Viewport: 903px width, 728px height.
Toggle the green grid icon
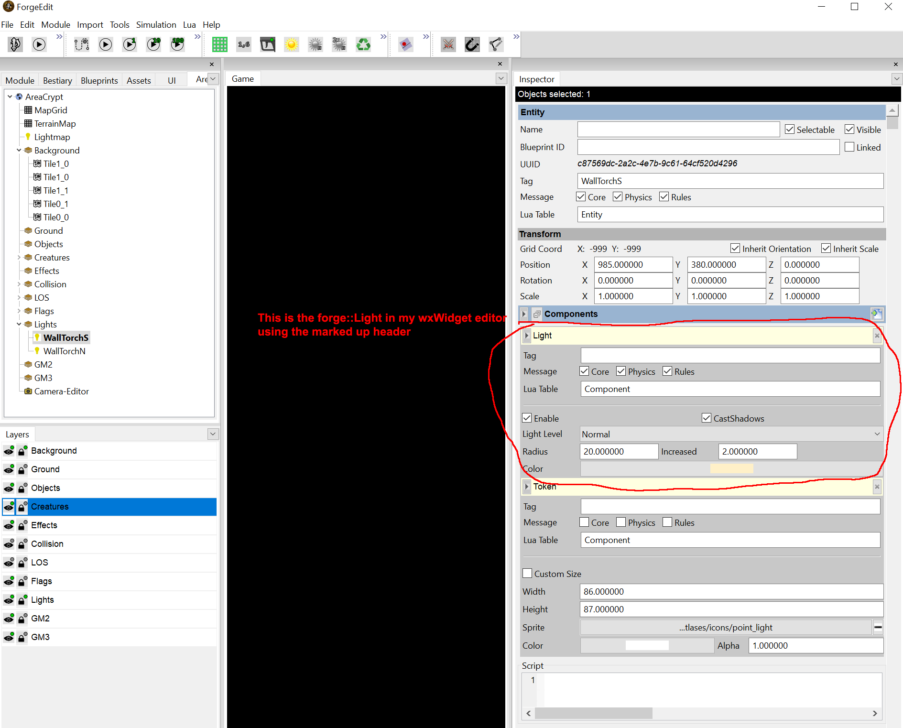tap(220, 44)
